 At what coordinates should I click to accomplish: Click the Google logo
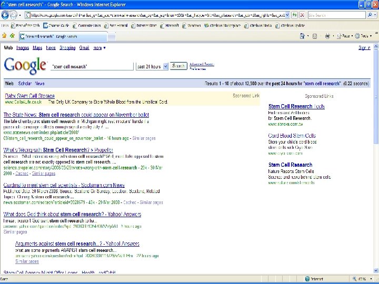point(25,66)
